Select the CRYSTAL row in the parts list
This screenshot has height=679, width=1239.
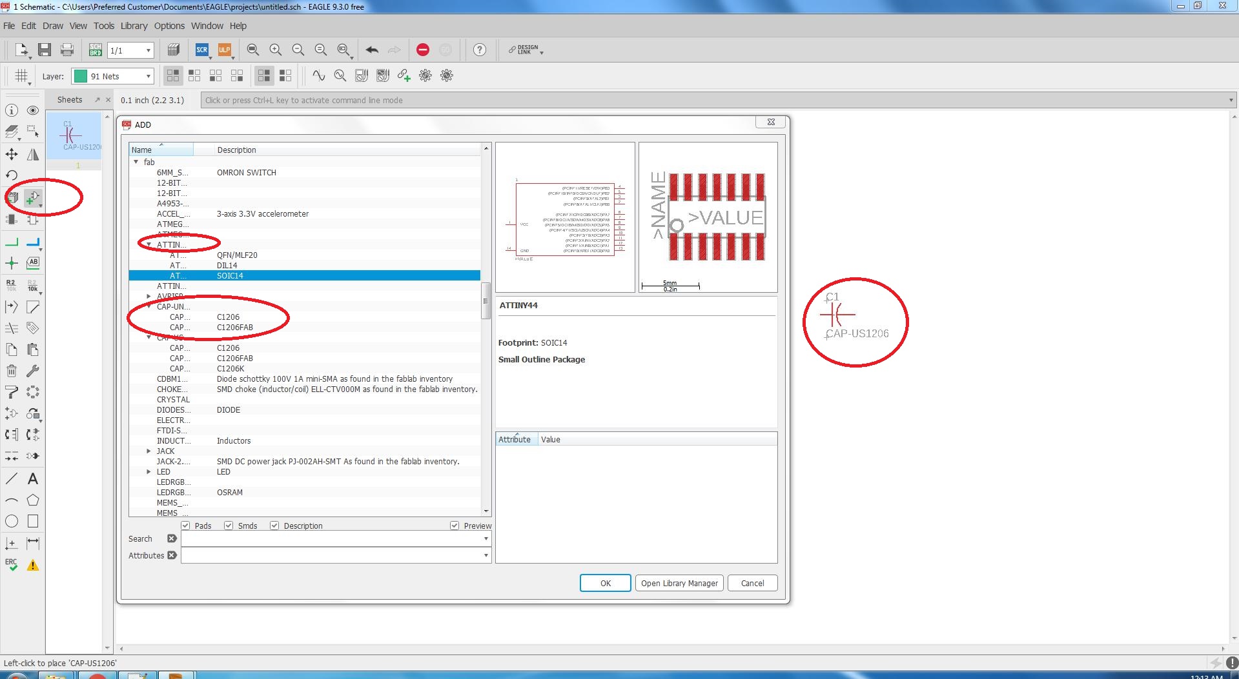point(305,399)
